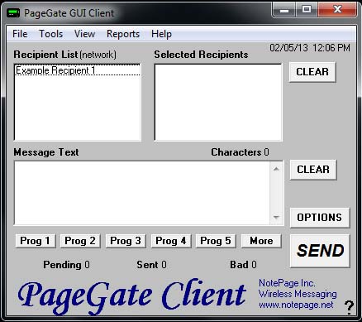Close the PageGate GUI Client window
Viewport: 362px width, 322px height.
pos(337,10)
